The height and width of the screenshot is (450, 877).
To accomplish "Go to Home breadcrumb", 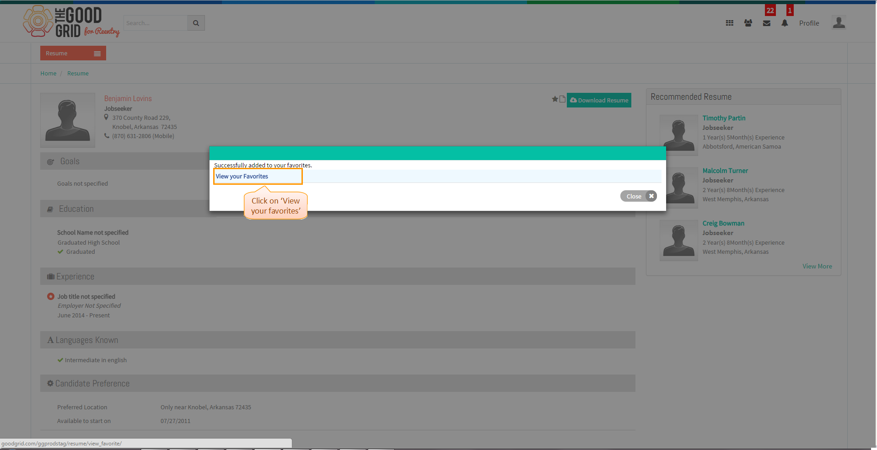I will pos(48,73).
